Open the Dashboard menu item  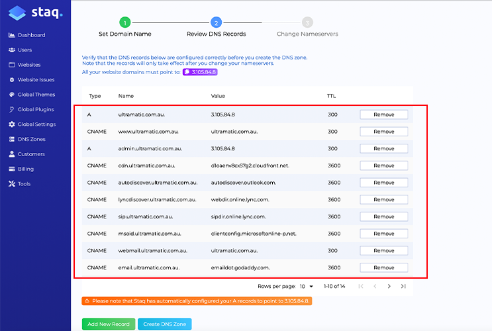click(x=31, y=35)
